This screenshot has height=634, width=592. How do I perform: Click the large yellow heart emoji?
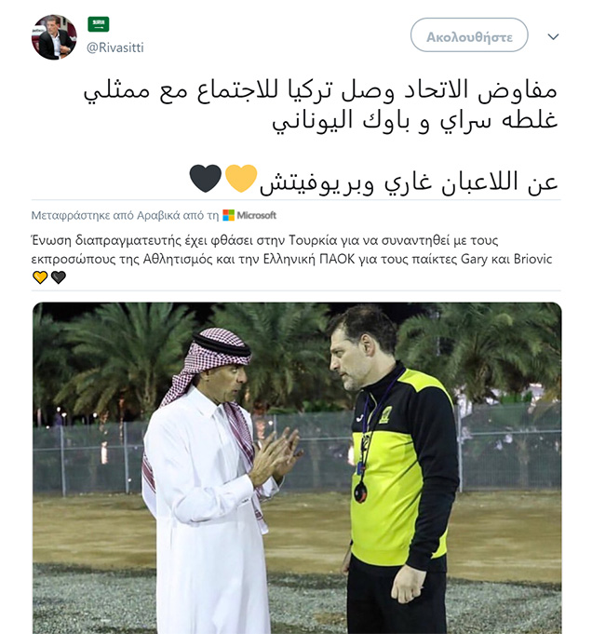pos(241,179)
